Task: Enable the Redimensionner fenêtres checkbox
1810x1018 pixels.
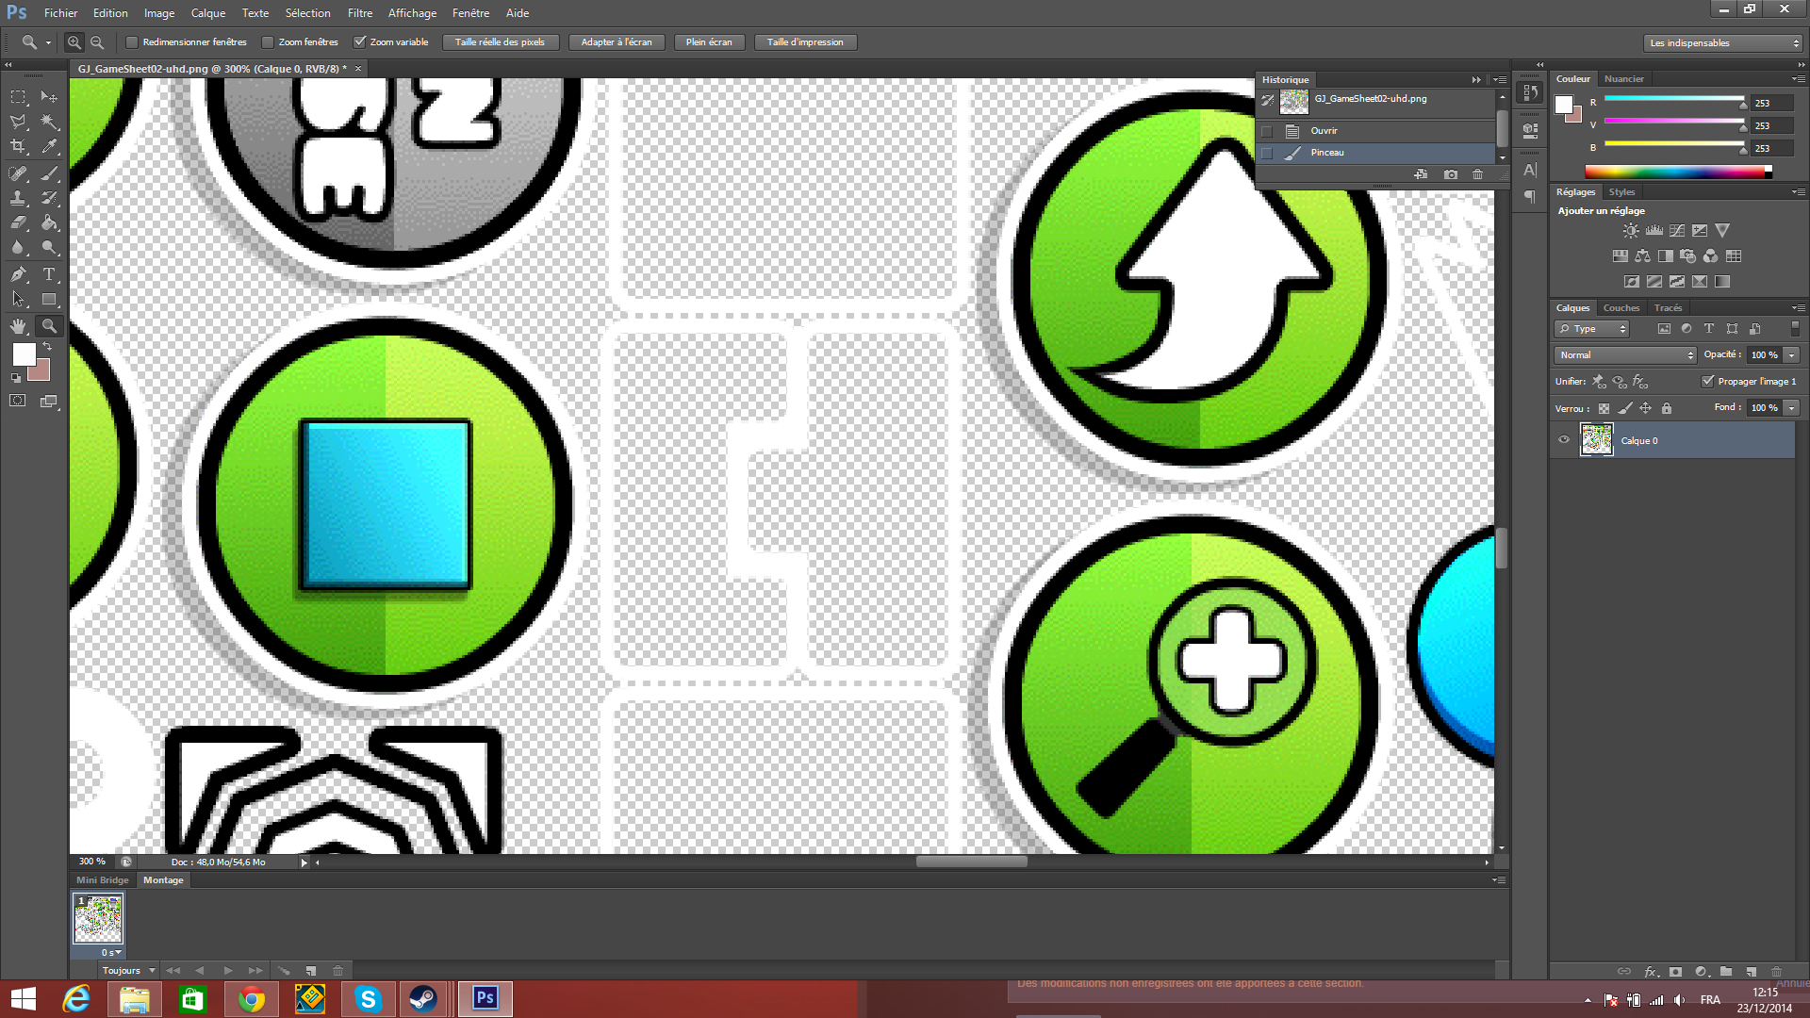Action: pyautogui.click(x=133, y=42)
